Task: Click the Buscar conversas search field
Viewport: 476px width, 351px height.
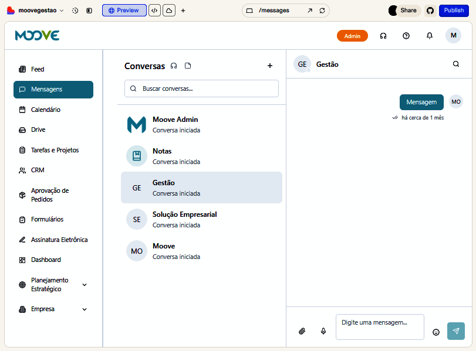Action: pyautogui.click(x=201, y=88)
